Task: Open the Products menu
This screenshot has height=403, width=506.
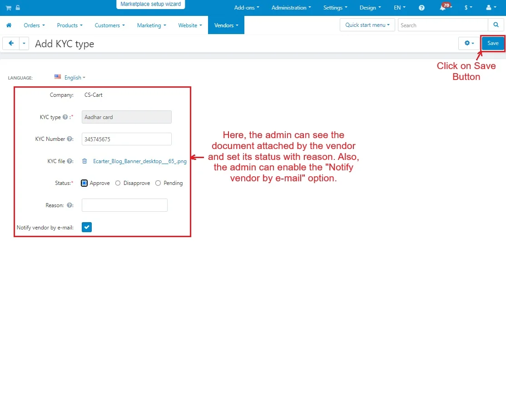Action: [69, 25]
